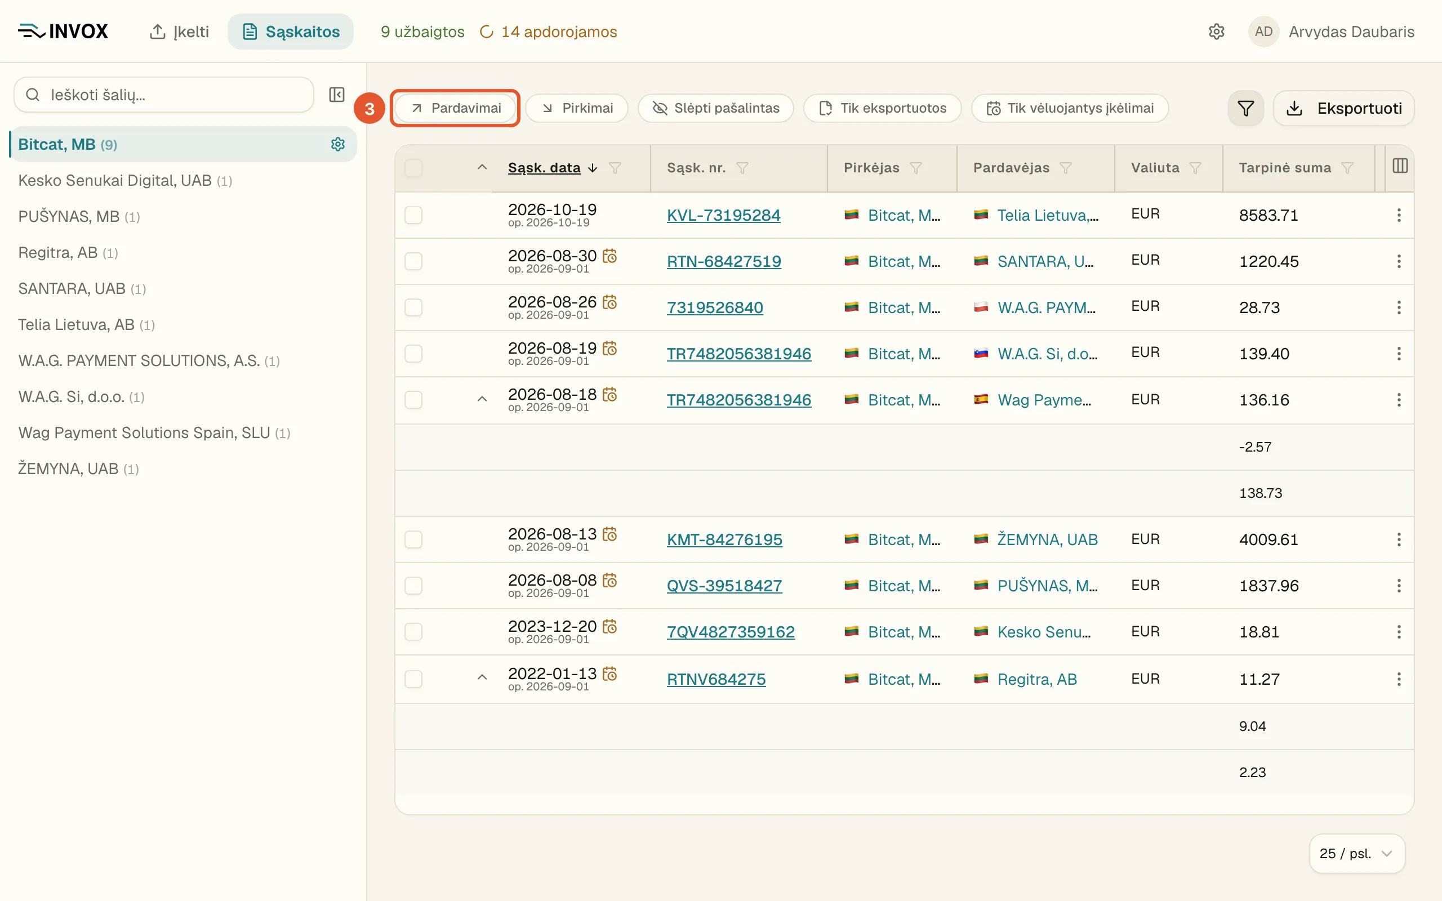Image resolution: width=1442 pixels, height=901 pixels.
Task: Toggle Slėpti pašalintas filter
Action: [715, 108]
